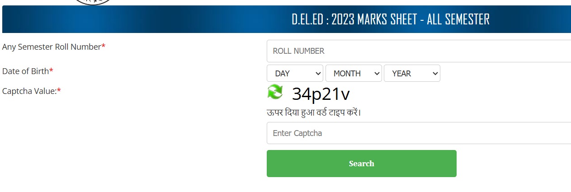Refresh the captcha with the green arrows icon
The height and width of the screenshot is (192, 571).
click(275, 92)
